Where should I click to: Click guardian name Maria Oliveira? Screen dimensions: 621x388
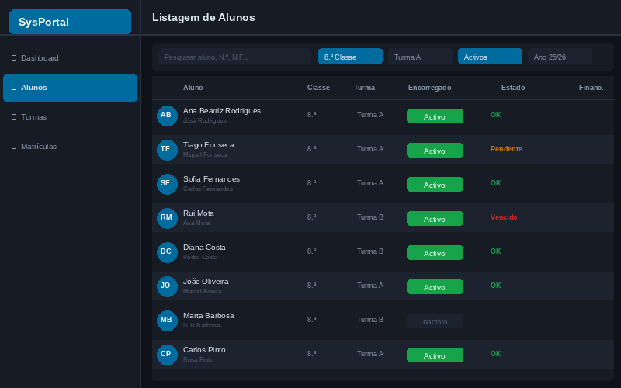click(202, 291)
